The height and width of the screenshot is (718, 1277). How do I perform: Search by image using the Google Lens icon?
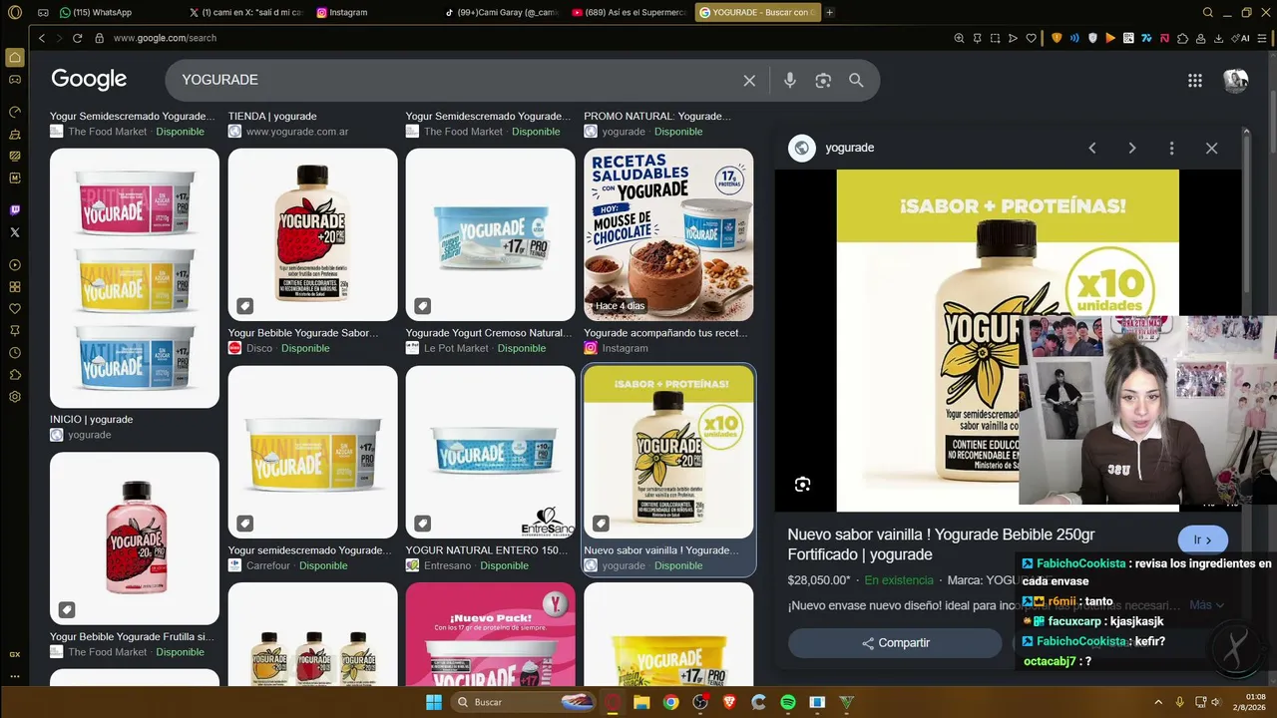pyautogui.click(x=823, y=80)
